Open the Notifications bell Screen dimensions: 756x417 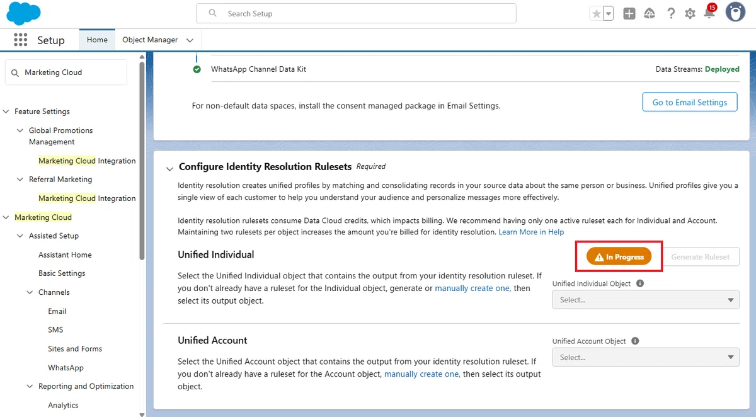(x=709, y=13)
